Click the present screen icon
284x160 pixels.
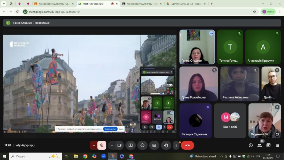point(130,145)
